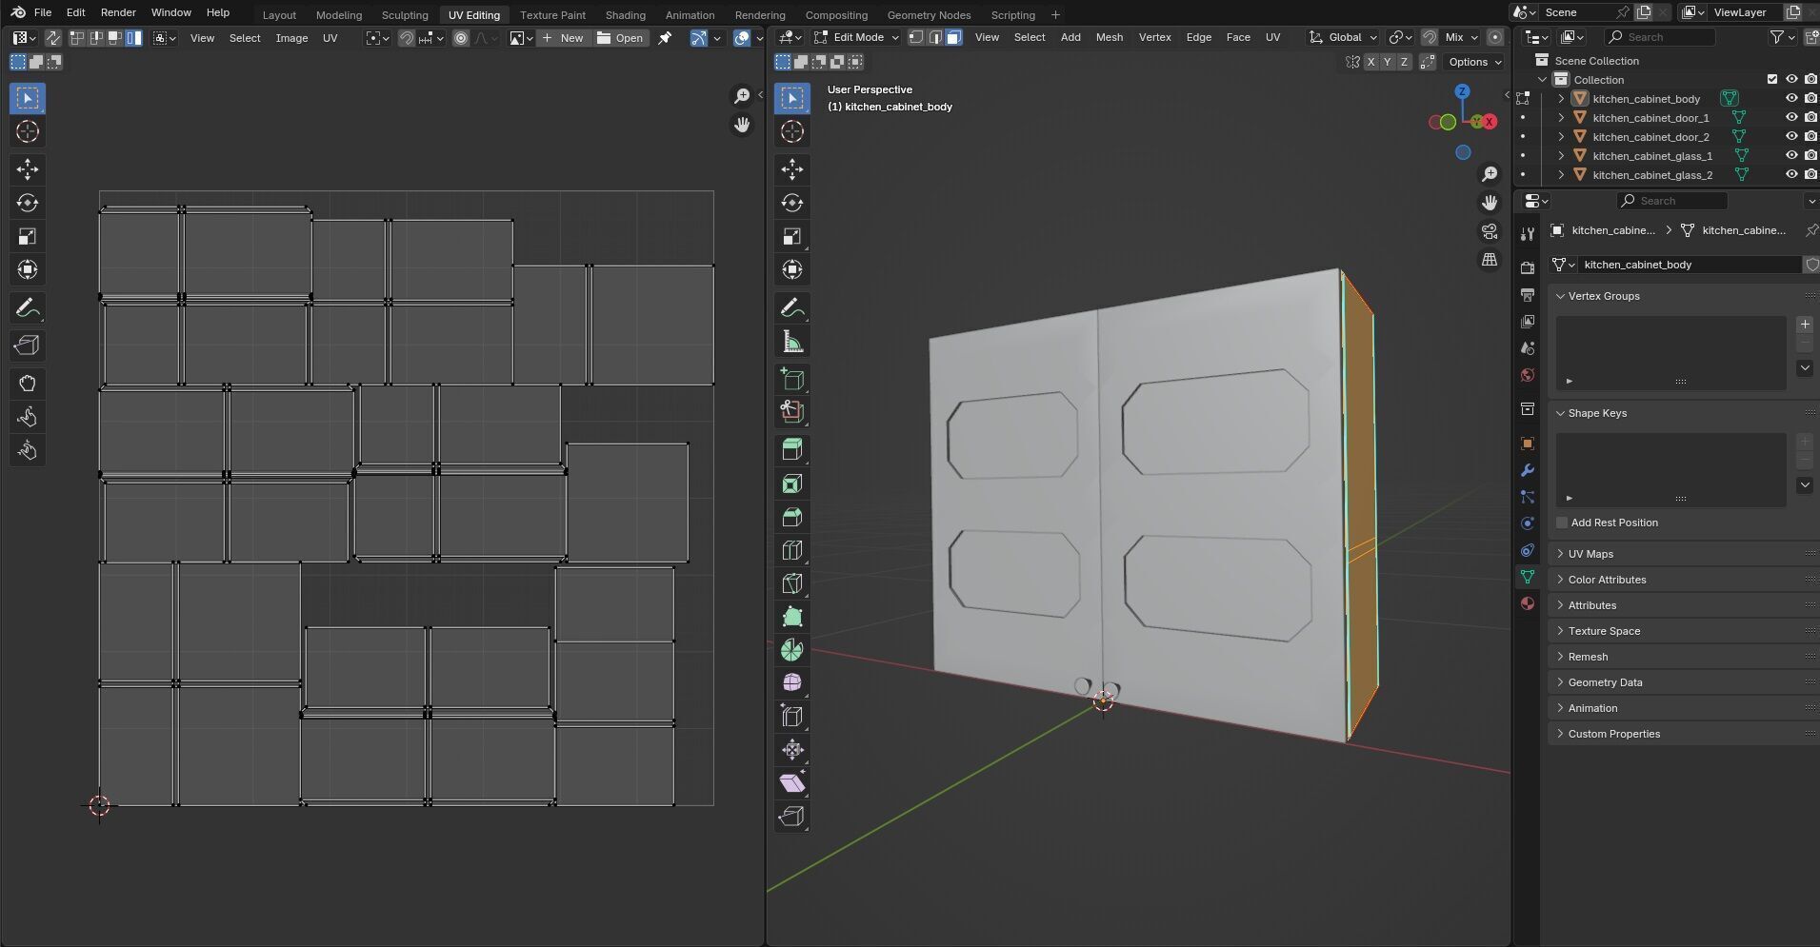Switch to the Texture Paint workspace tab
The width and height of the screenshot is (1820, 947).
552,14
